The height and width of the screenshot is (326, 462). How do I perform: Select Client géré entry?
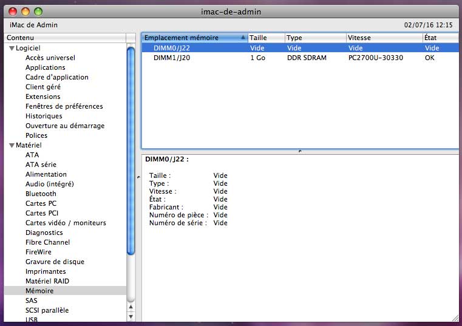tap(43, 87)
